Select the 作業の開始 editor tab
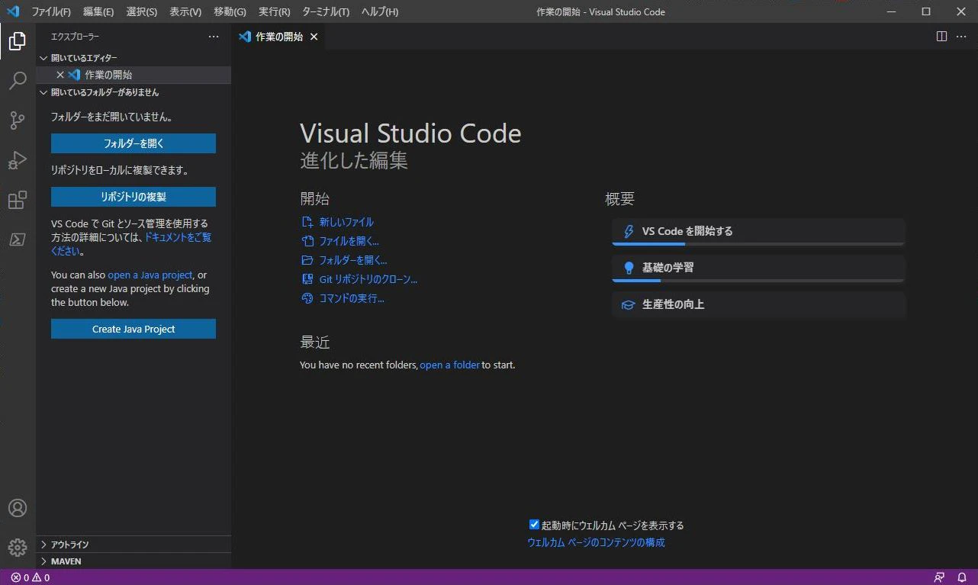Viewport: 978px width, 585px height. pyautogui.click(x=278, y=37)
